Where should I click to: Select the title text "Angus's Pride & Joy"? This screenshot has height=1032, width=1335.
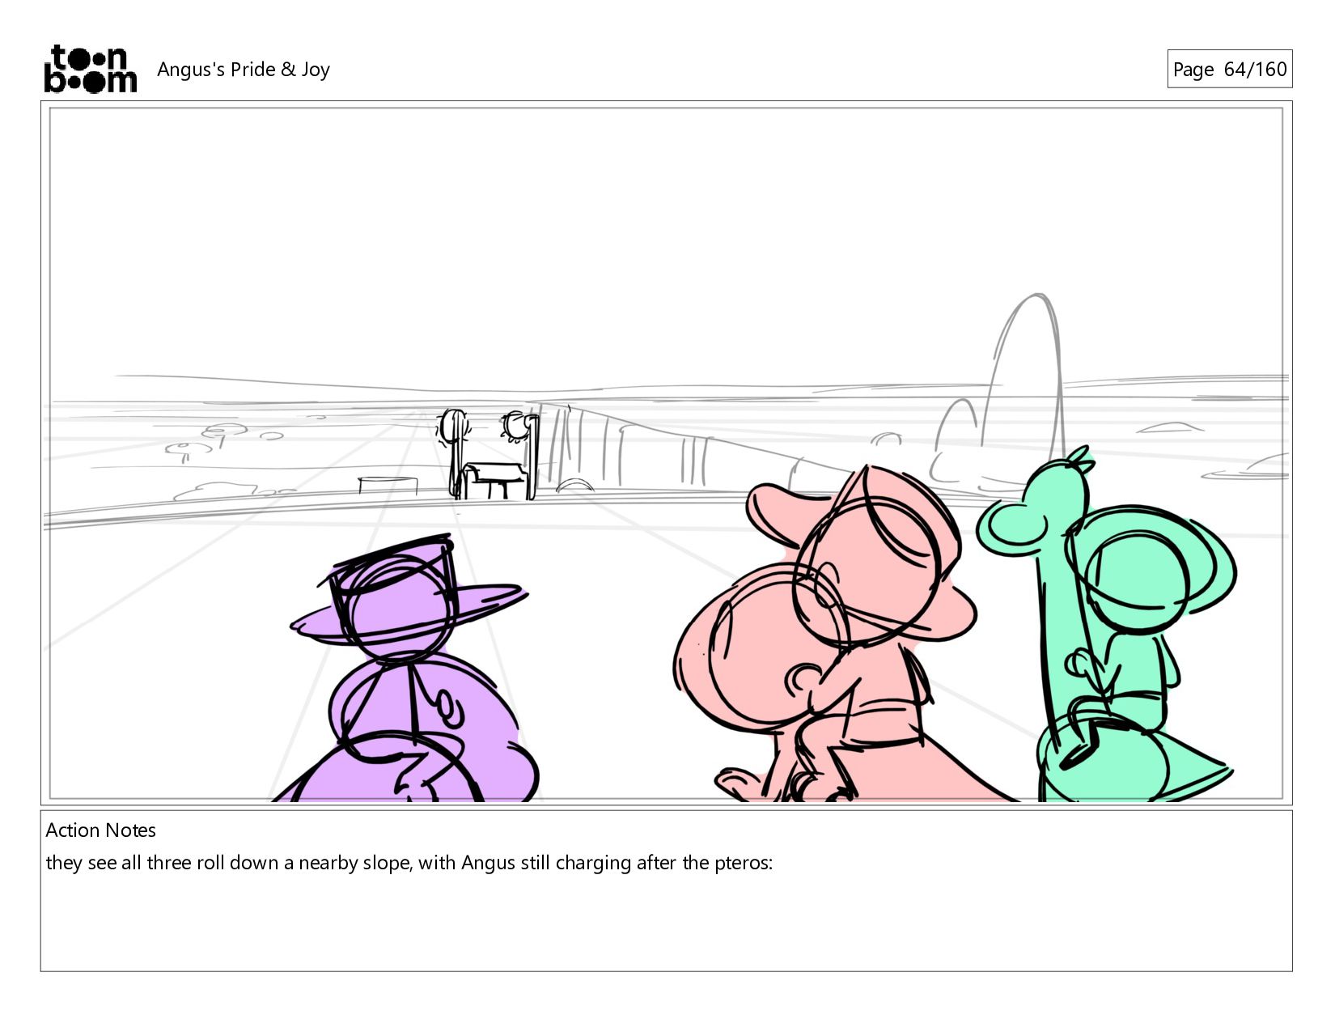click(x=244, y=70)
